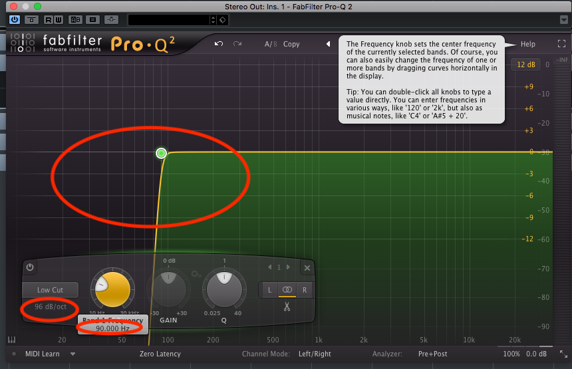This screenshot has height=369, width=572.
Task: Click the Q knob
Action: pos(224,289)
